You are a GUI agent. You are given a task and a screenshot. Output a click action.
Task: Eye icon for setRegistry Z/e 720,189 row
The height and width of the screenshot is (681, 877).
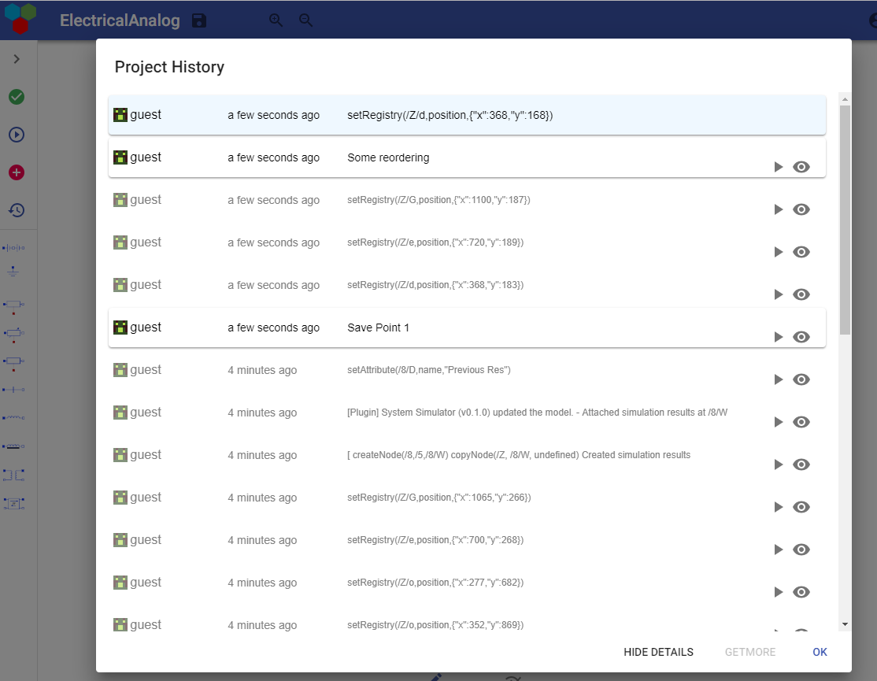tap(801, 252)
